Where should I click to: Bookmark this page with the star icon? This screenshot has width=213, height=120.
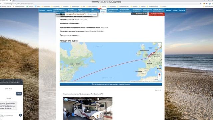(201, 4)
